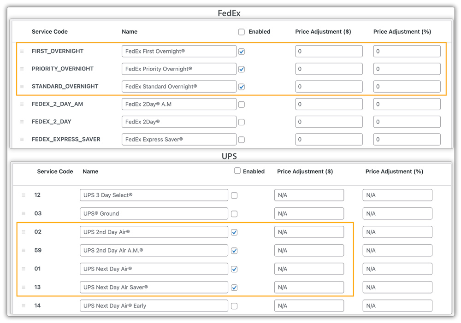Enable UPS 3 Day Select checkbox
This screenshot has height=323, width=461.
pyautogui.click(x=234, y=195)
